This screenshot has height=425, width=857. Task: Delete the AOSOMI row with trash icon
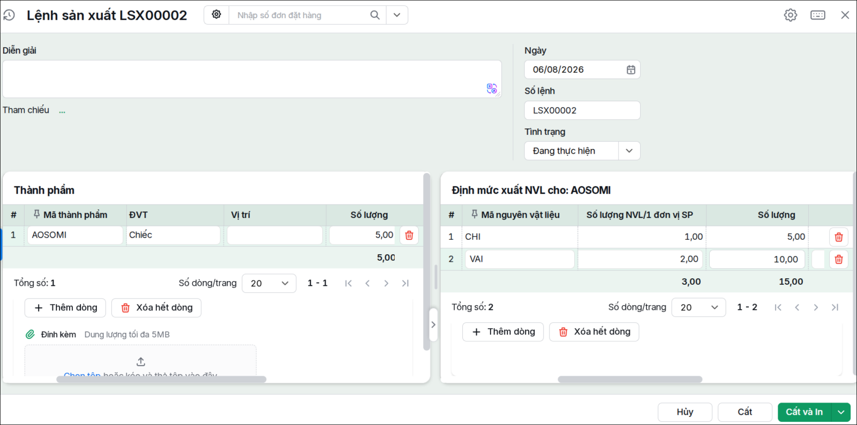409,235
